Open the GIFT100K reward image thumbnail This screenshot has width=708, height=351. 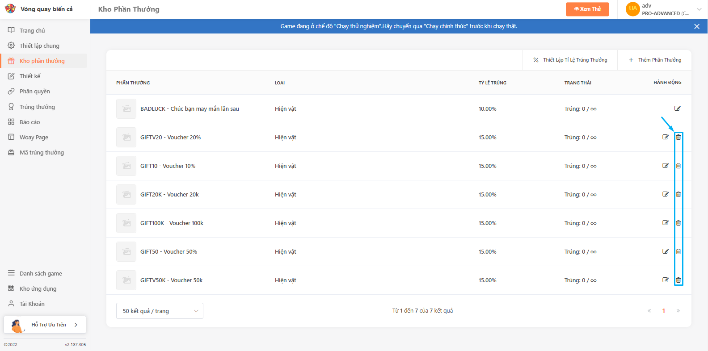coord(126,223)
